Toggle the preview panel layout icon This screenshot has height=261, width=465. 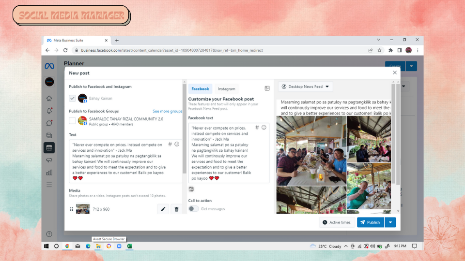coord(267,88)
